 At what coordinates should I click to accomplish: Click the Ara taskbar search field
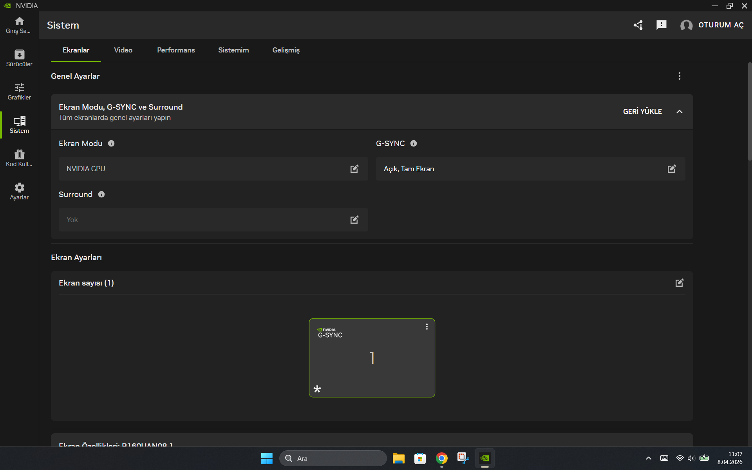pos(333,458)
